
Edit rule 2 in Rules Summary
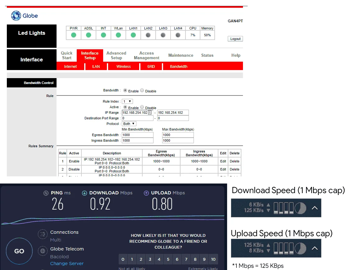pyautogui.click(x=223, y=169)
